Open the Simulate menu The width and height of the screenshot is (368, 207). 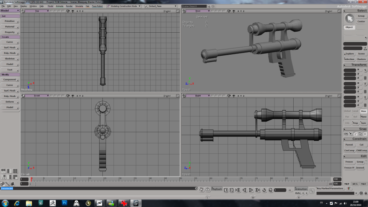coord(79,6)
